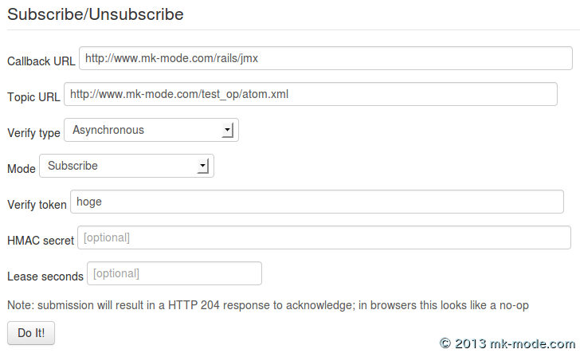Click the Lease seconds input box
The image size is (580, 353).
tap(174, 273)
